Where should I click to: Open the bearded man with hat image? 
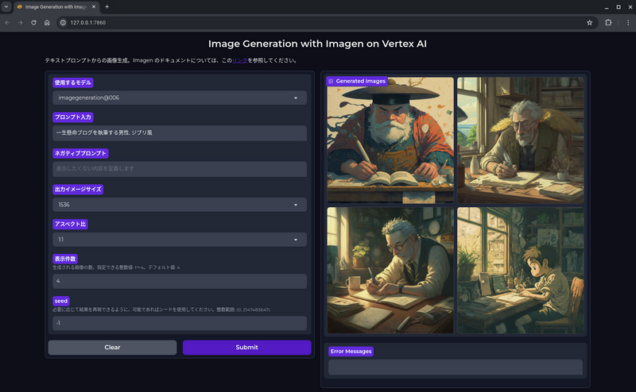pos(390,140)
